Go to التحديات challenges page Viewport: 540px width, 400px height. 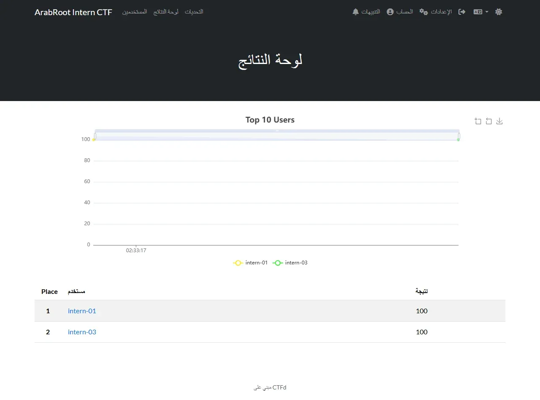point(194,12)
